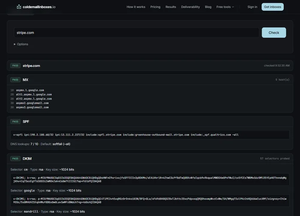The image size is (300, 216).
Task: Select the stripe.com result heading
Action: coord(31,66)
